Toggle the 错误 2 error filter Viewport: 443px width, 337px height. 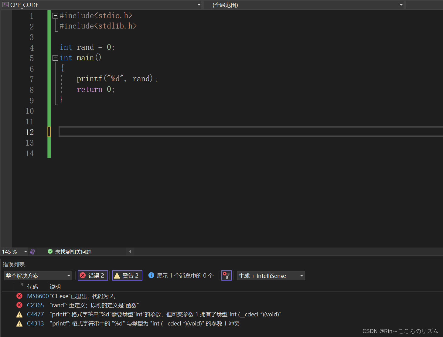(x=93, y=275)
